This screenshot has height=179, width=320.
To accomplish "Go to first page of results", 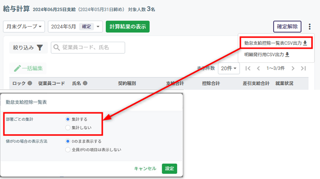I will click(x=248, y=68).
